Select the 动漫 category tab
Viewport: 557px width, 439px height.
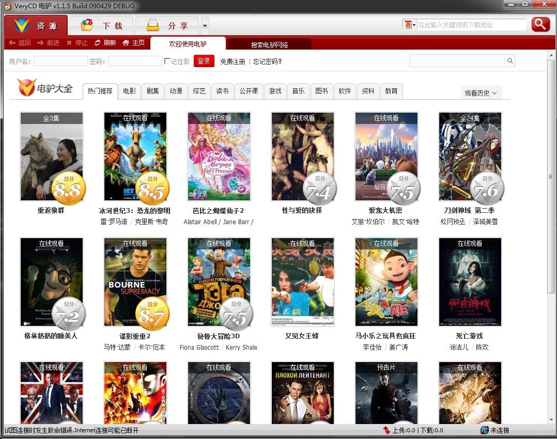point(176,91)
